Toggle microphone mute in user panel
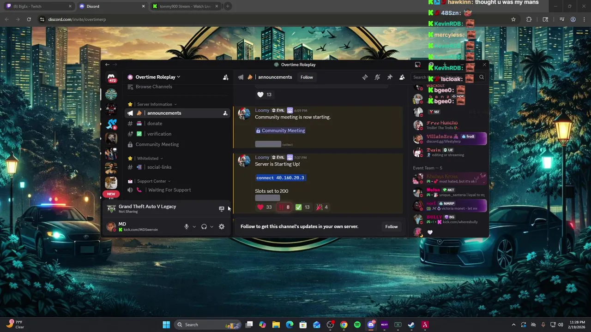This screenshot has width=591, height=332. pyautogui.click(x=187, y=226)
